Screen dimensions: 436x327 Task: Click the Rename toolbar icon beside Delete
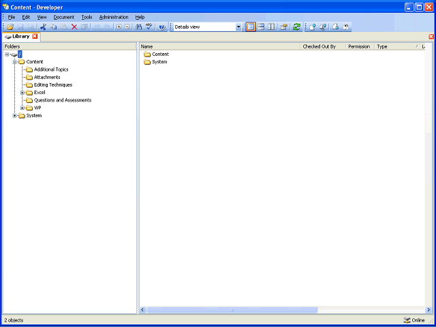[x=84, y=27]
